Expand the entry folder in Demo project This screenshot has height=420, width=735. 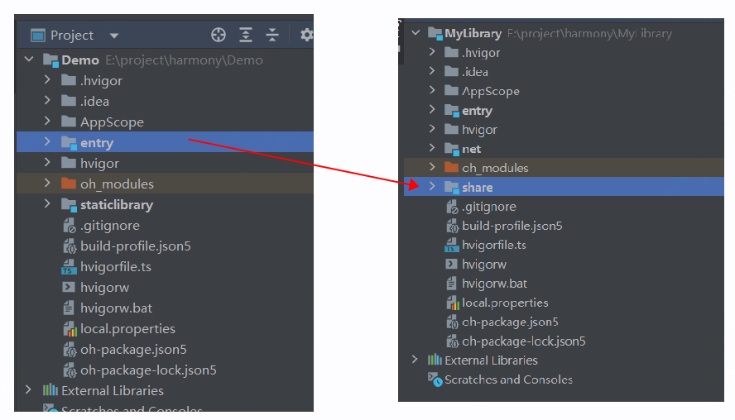pyautogui.click(x=47, y=142)
